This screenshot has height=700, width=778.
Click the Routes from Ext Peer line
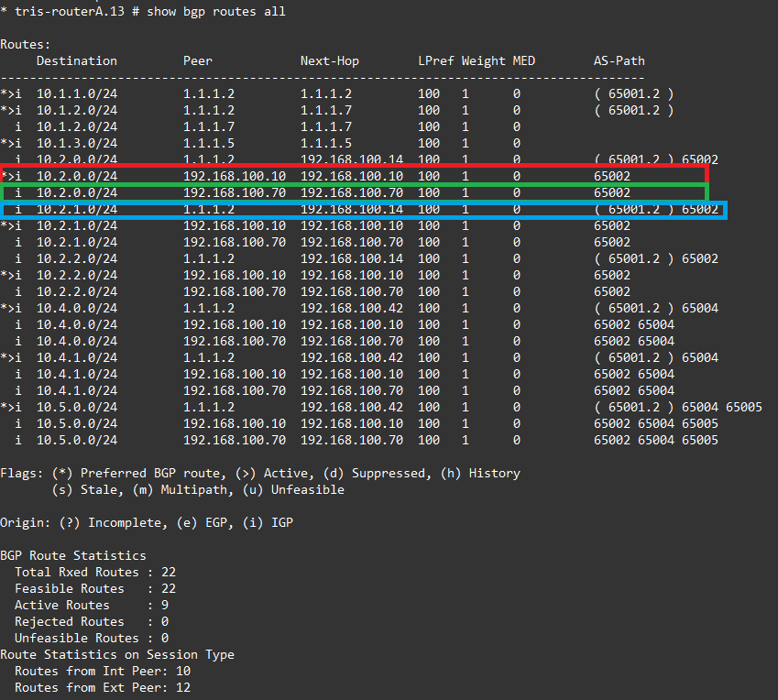(103, 687)
